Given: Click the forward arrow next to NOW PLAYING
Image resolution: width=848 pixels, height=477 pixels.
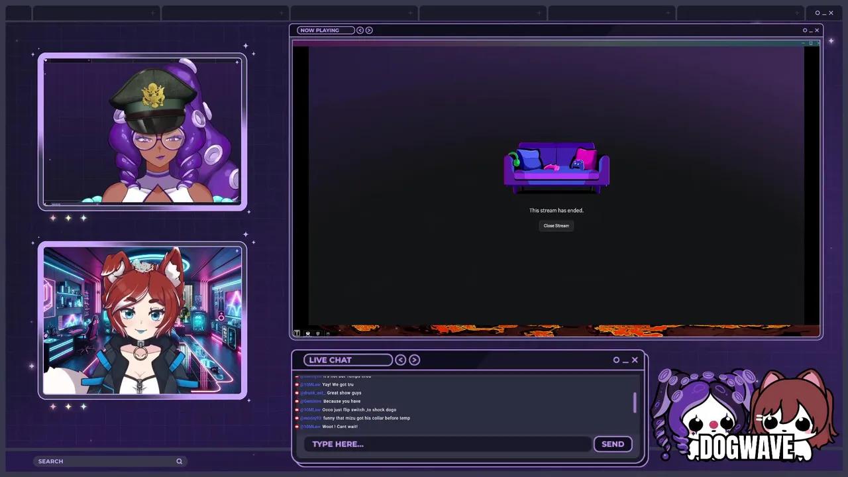Looking at the screenshot, I should 369,30.
